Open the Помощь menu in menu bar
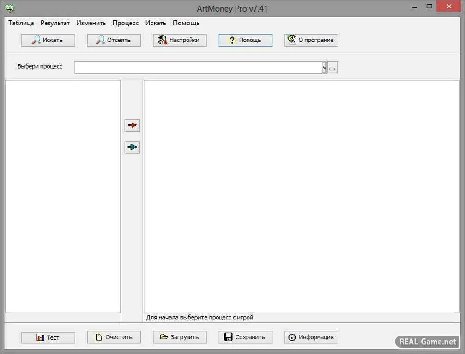The width and height of the screenshot is (465, 354). [x=186, y=23]
